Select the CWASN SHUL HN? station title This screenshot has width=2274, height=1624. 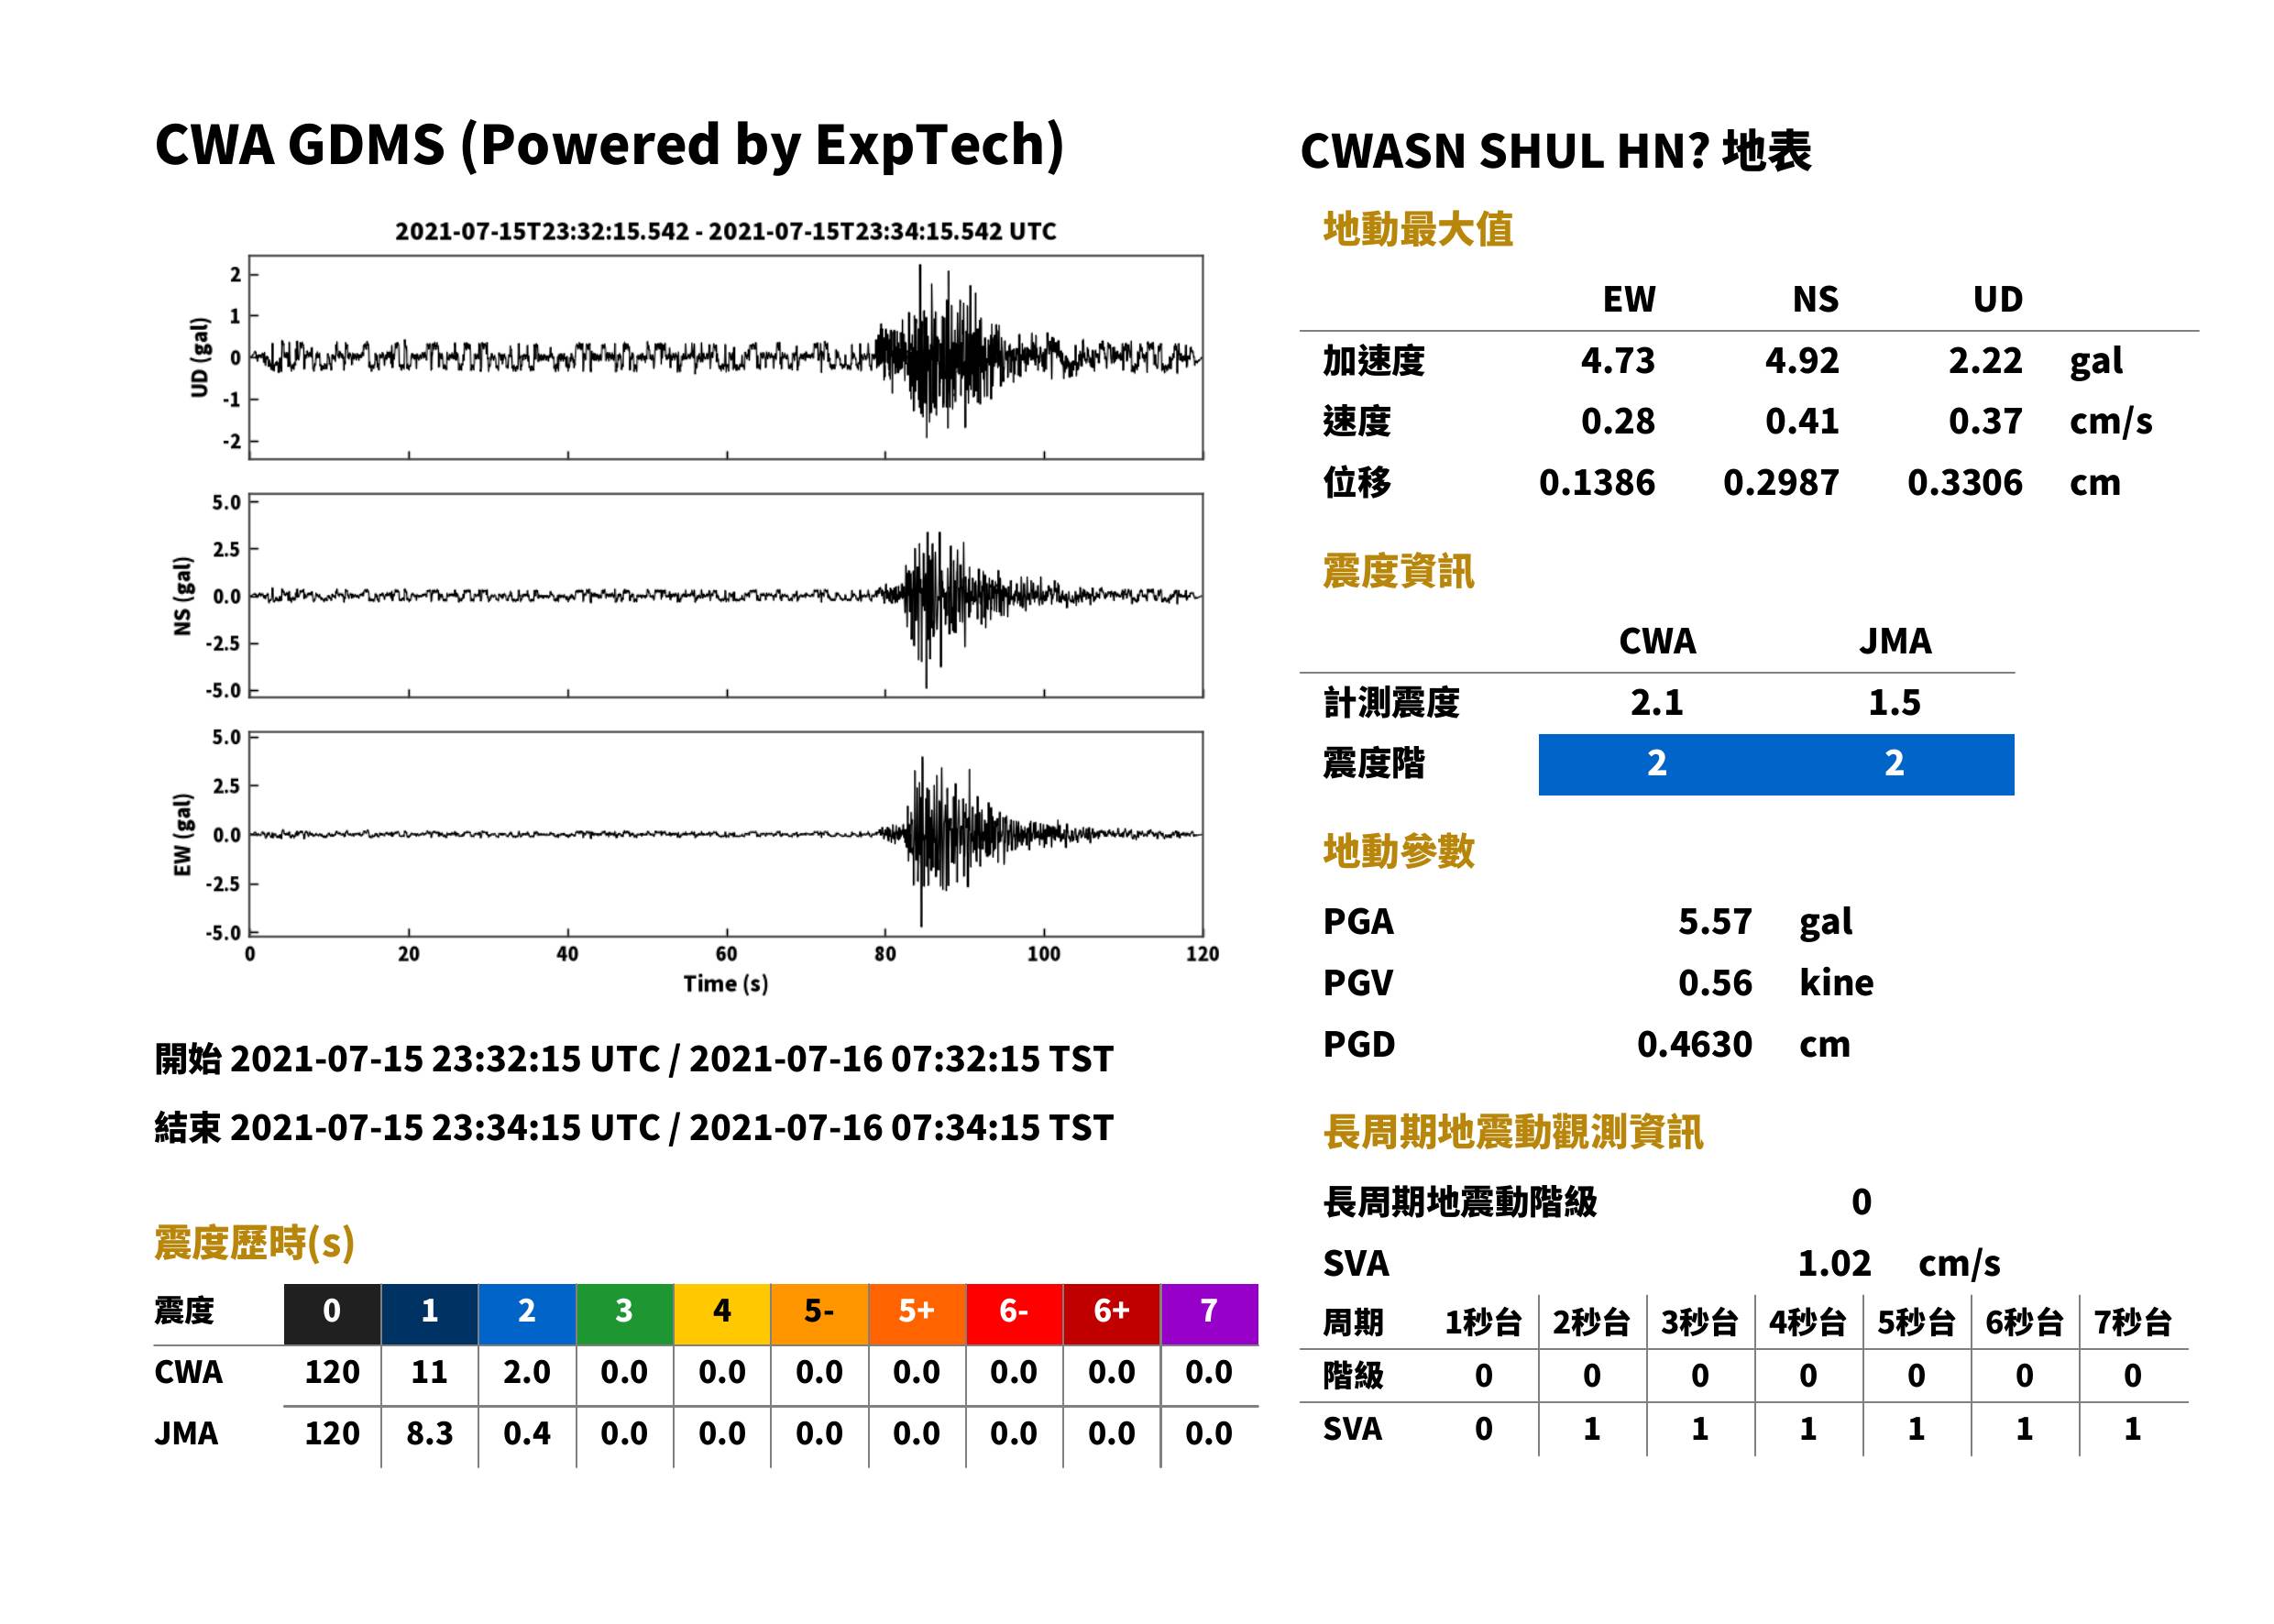click(1555, 151)
